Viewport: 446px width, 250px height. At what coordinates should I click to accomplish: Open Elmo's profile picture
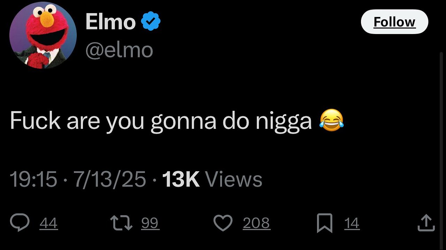[43, 35]
